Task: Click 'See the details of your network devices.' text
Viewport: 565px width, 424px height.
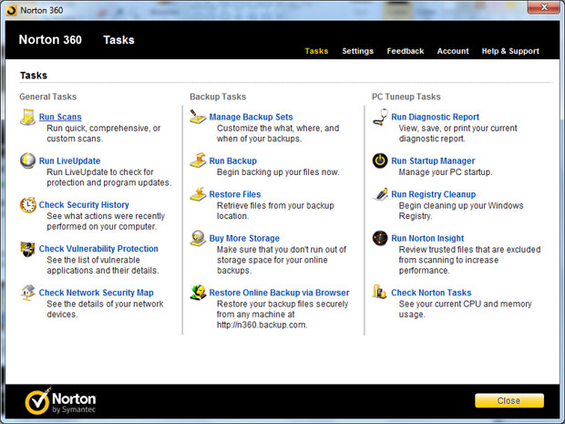Action: 105,309
